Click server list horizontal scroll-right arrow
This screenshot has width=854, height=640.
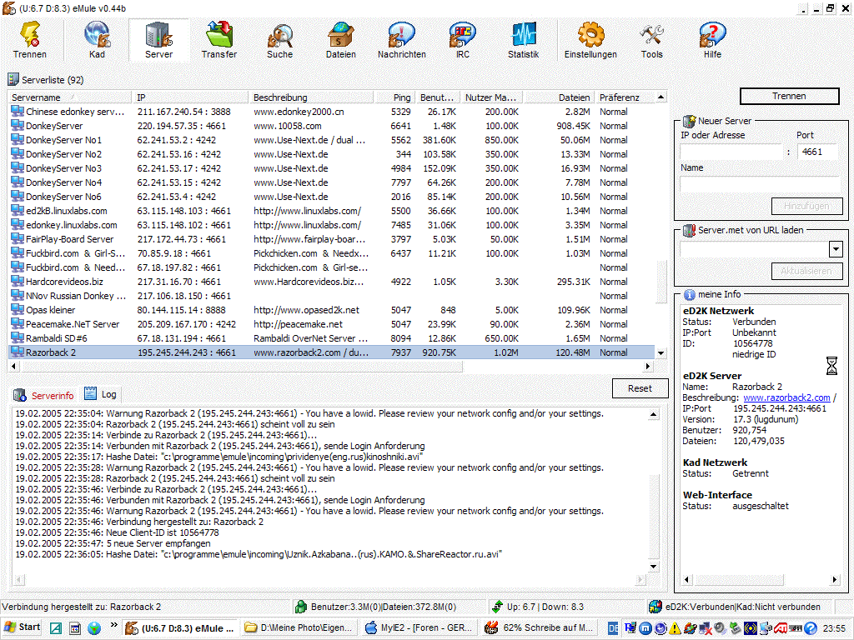point(647,367)
